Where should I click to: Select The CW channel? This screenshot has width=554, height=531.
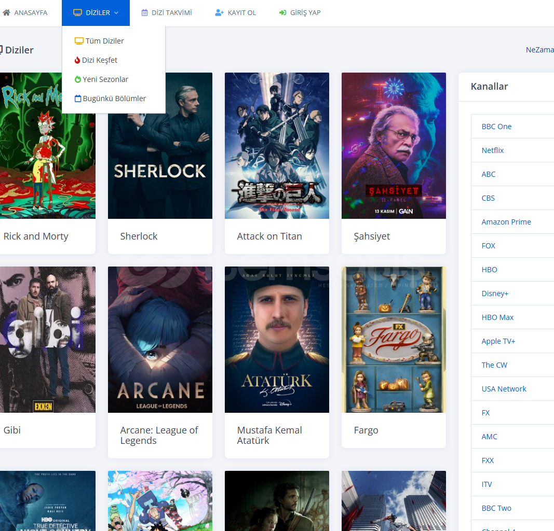tap(494, 365)
